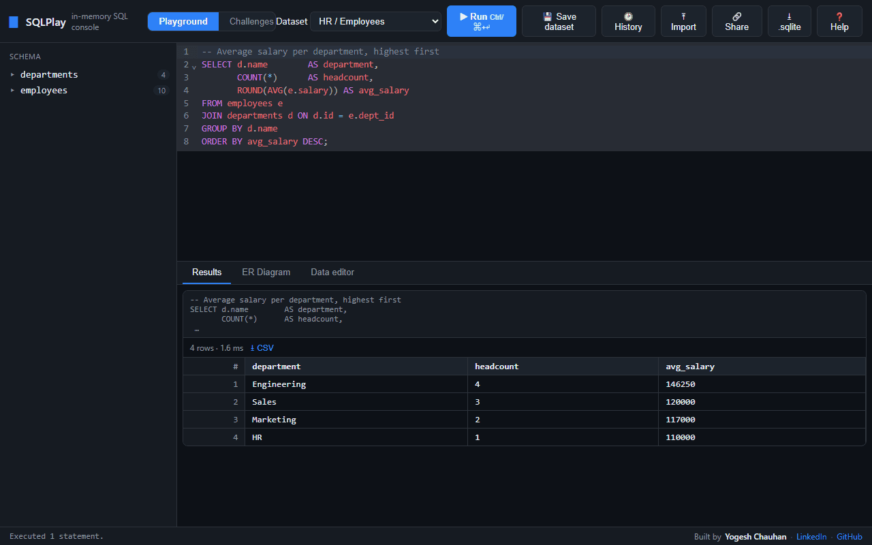This screenshot has height=545, width=872.
Task: Click Yogesh Chauhan author name
Action: (x=756, y=536)
